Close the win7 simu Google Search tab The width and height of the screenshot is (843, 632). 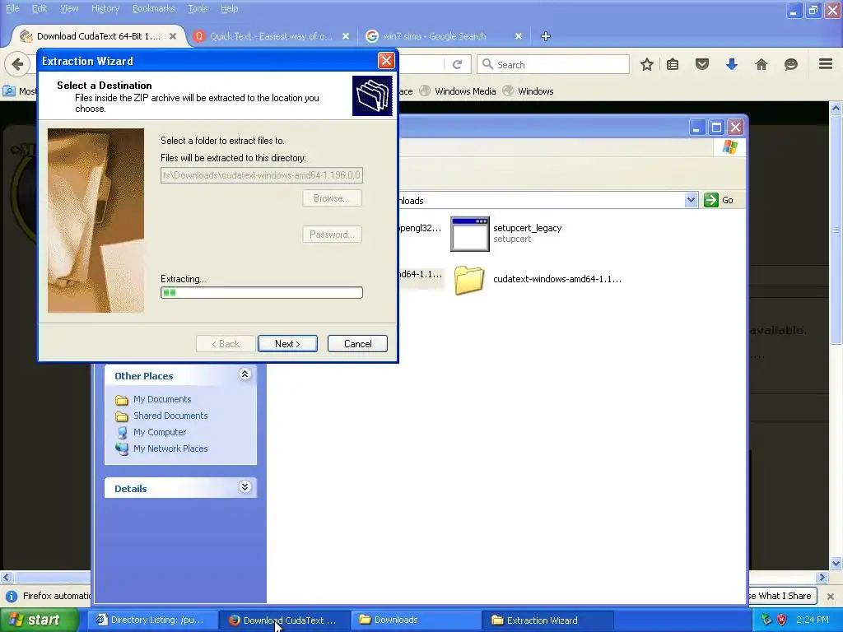(x=519, y=36)
